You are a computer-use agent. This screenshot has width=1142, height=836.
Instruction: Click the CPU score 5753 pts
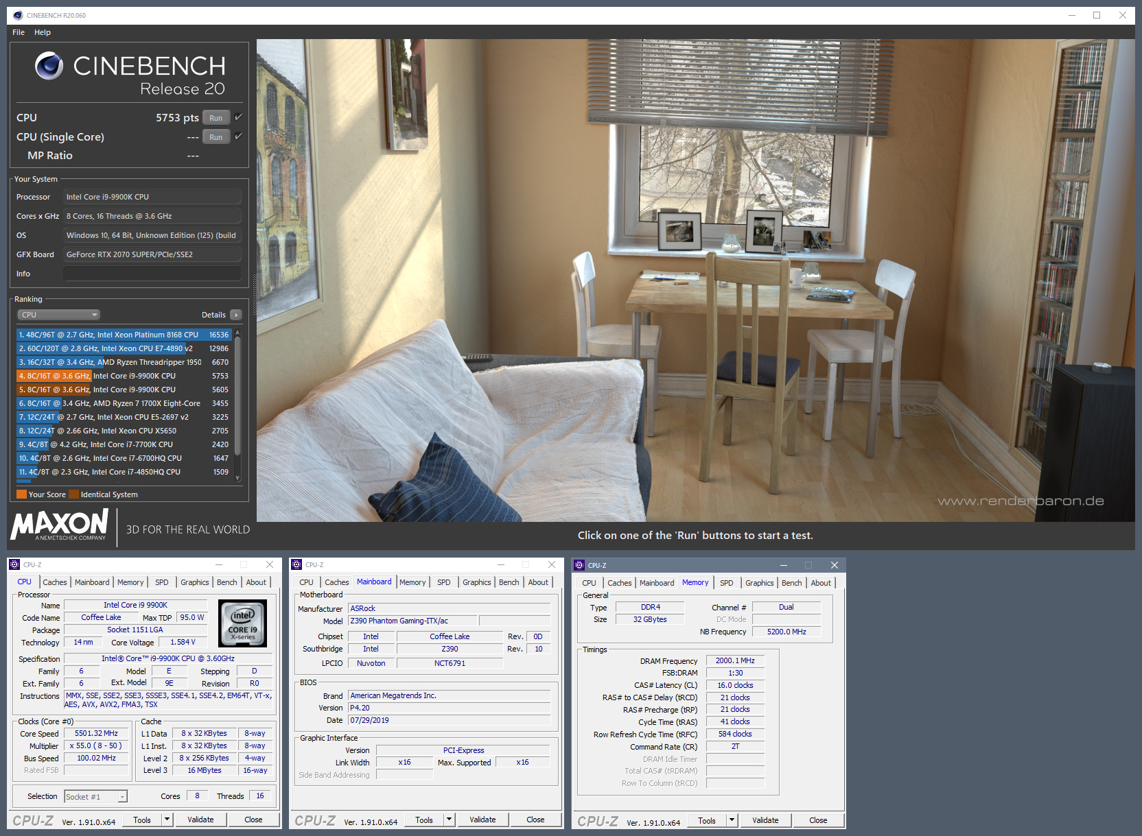point(177,117)
